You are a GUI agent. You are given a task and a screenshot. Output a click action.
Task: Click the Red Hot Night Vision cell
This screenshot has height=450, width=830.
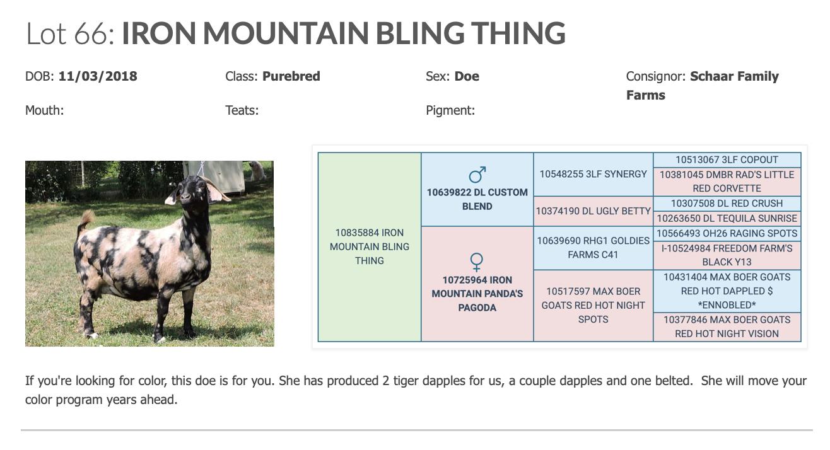tap(727, 327)
